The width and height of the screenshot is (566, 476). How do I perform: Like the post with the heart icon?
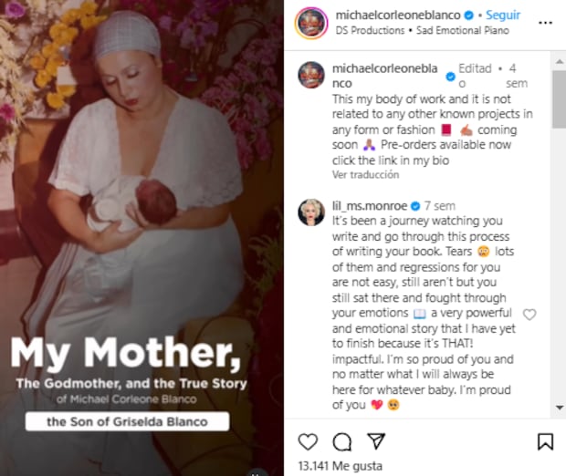[309, 441]
